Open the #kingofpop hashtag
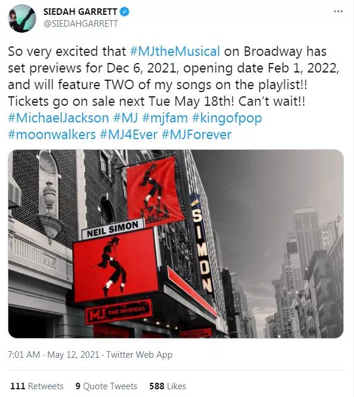This screenshot has width=354, height=397. (227, 118)
